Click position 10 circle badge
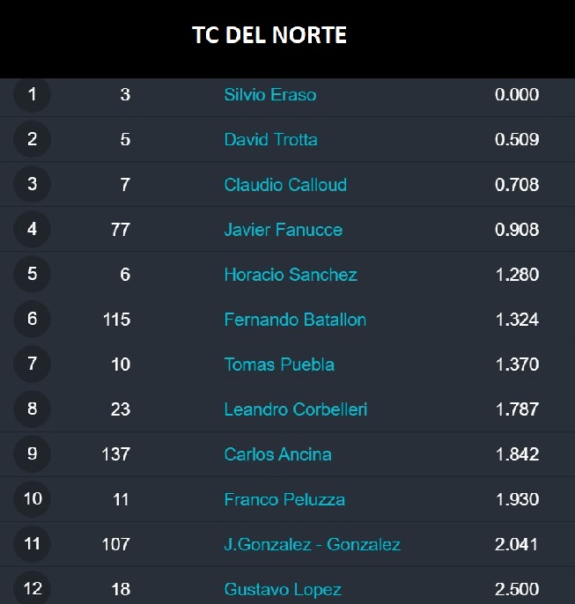 pos(33,499)
